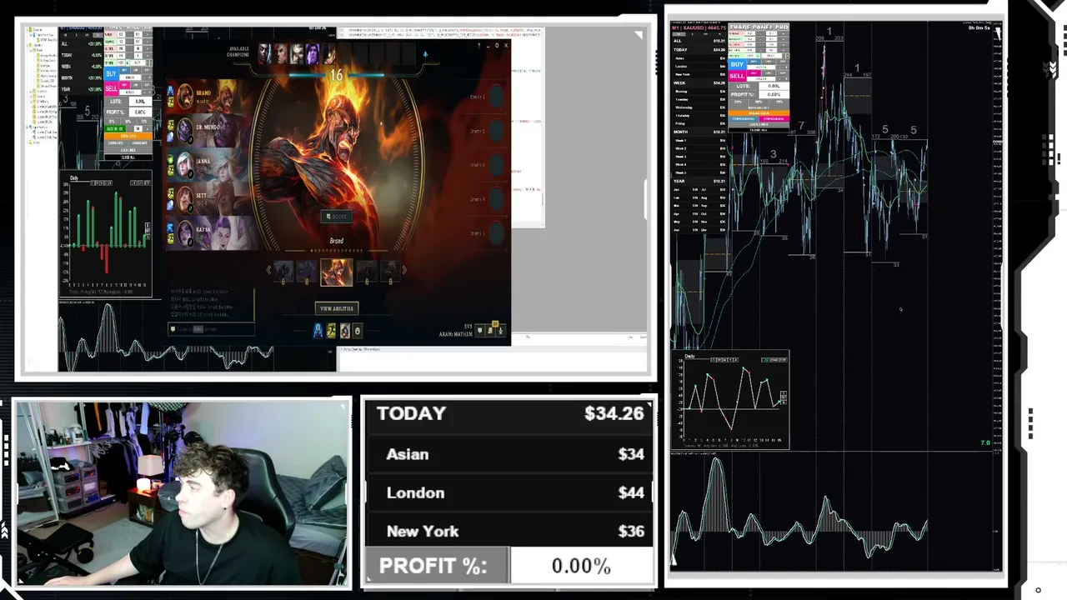
Task: Click the large London $44 overlay row
Action: tap(510, 492)
